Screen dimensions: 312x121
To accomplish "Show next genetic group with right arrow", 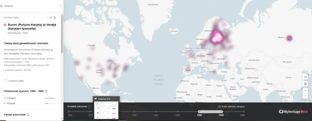I will [x=55, y=18].
